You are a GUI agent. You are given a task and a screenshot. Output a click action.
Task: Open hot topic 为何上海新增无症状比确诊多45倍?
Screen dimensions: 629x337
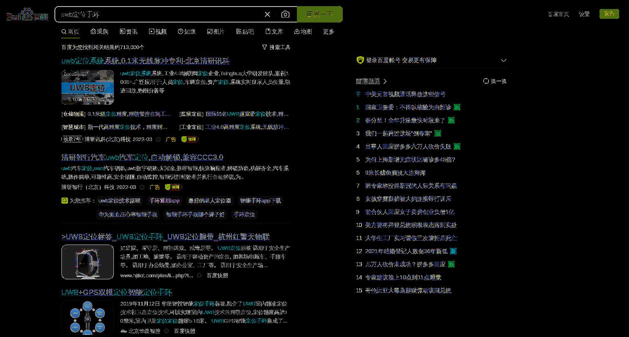(x=410, y=160)
